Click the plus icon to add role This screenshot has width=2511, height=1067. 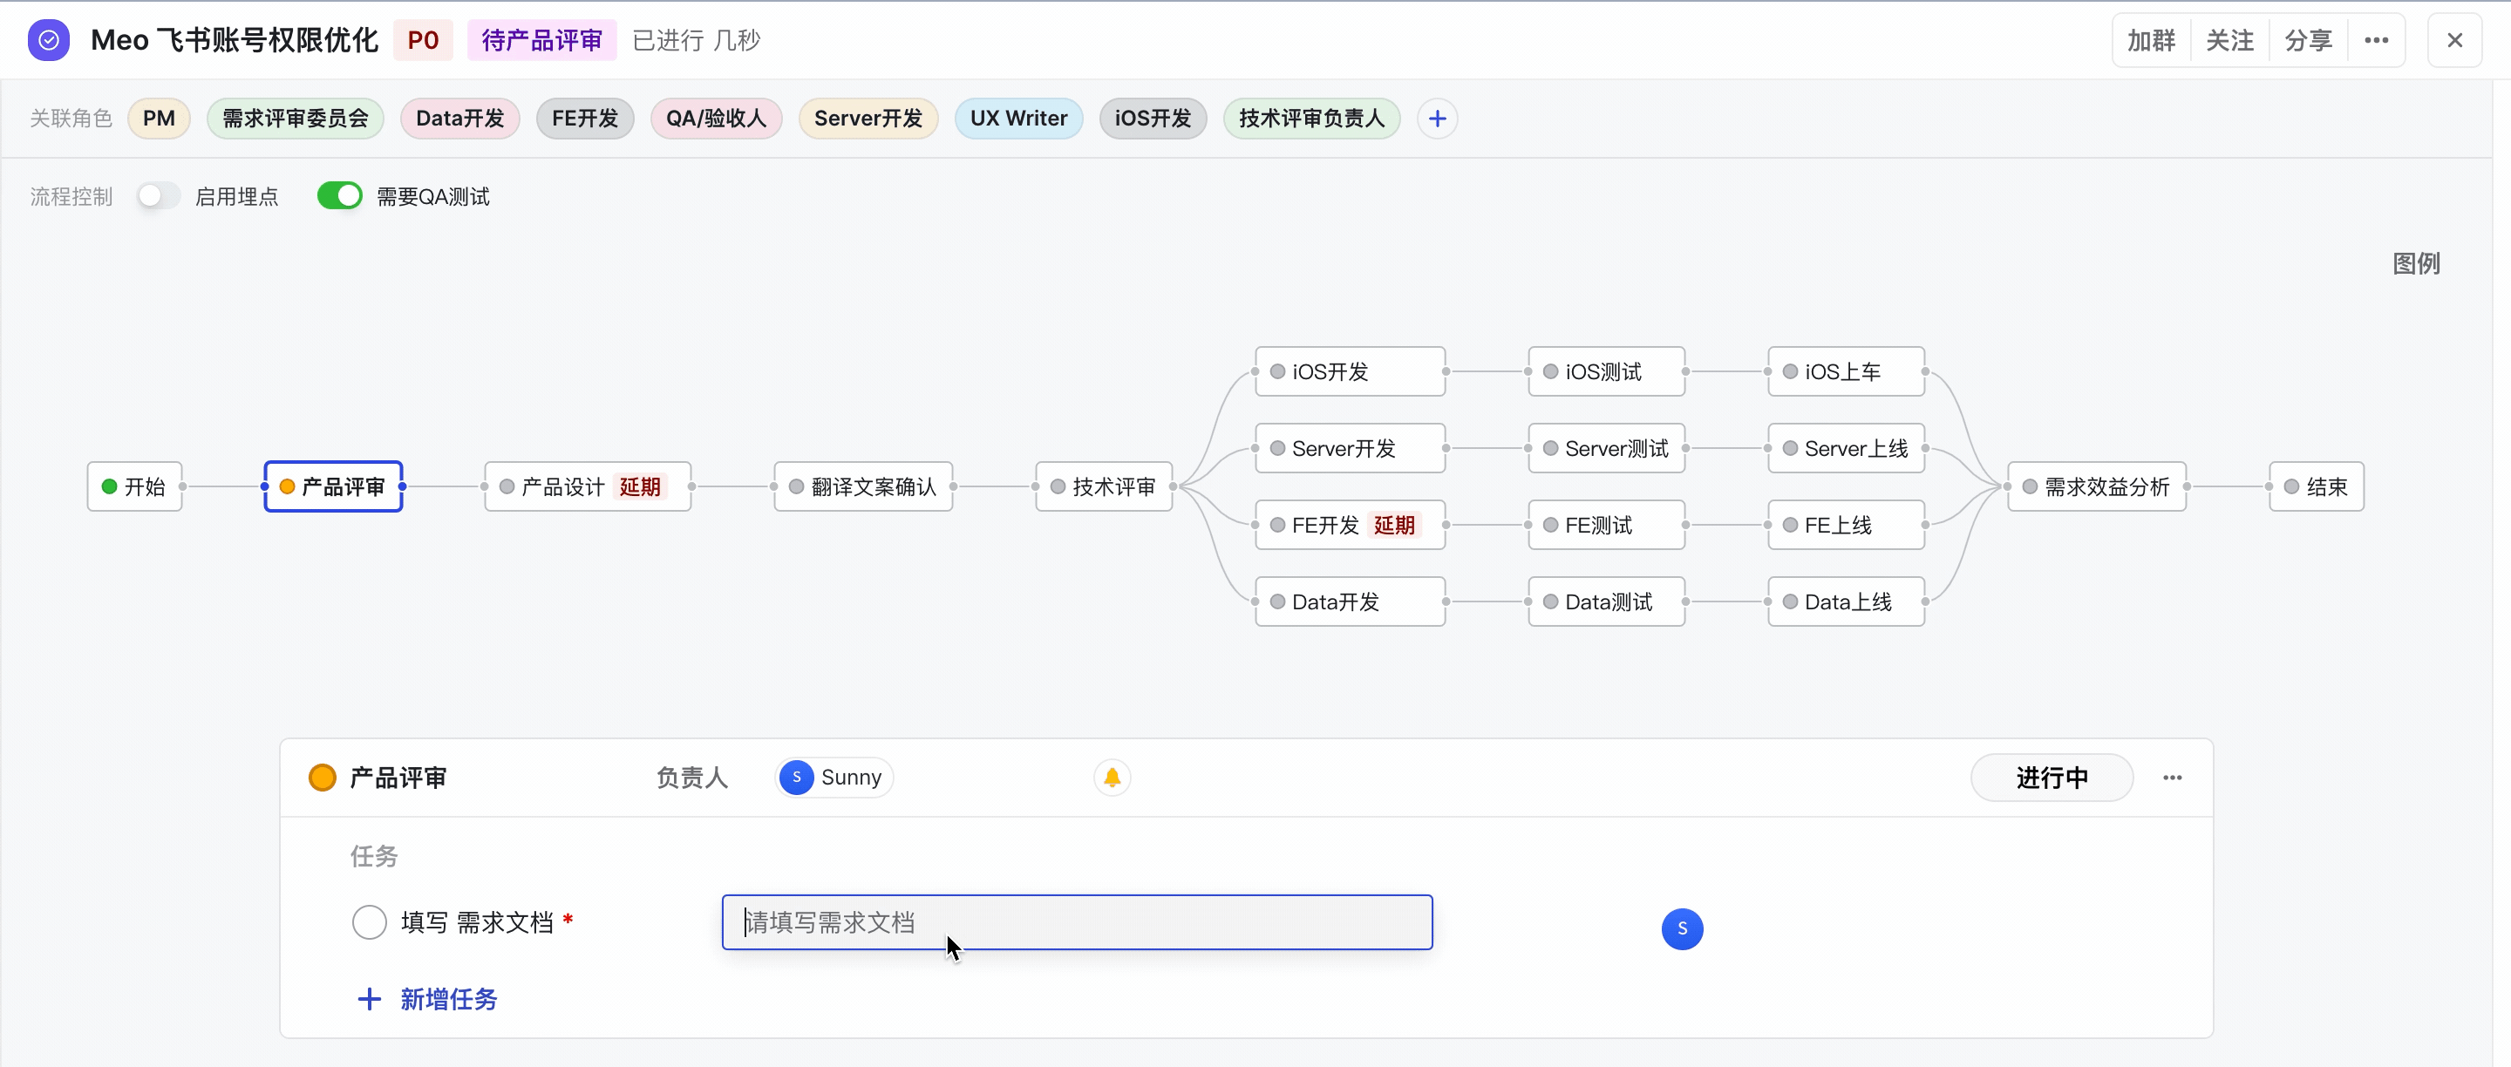[x=1437, y=119]
